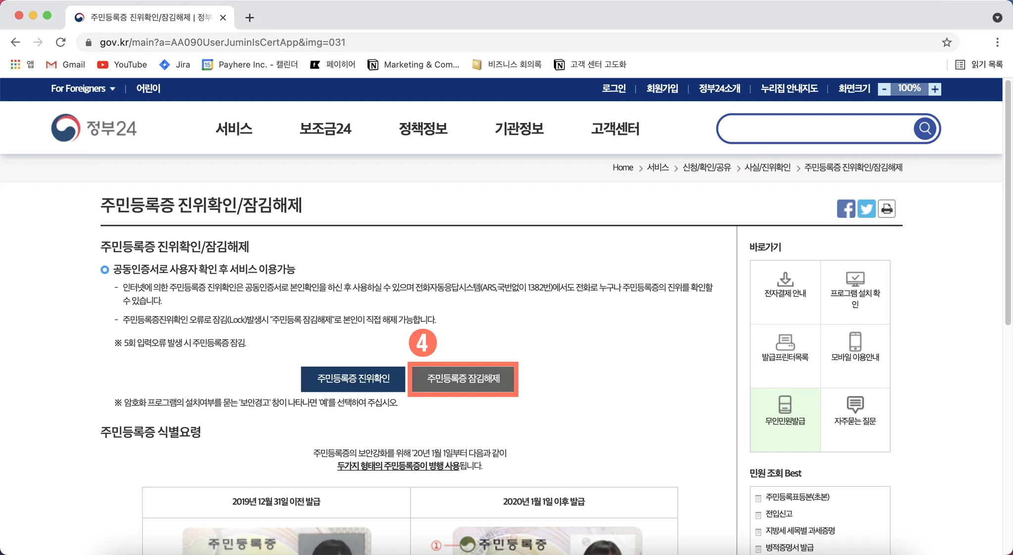1013x555 pixels.
Task: Click 주민등록증 진위확인 button
Action: coord(353,379)
